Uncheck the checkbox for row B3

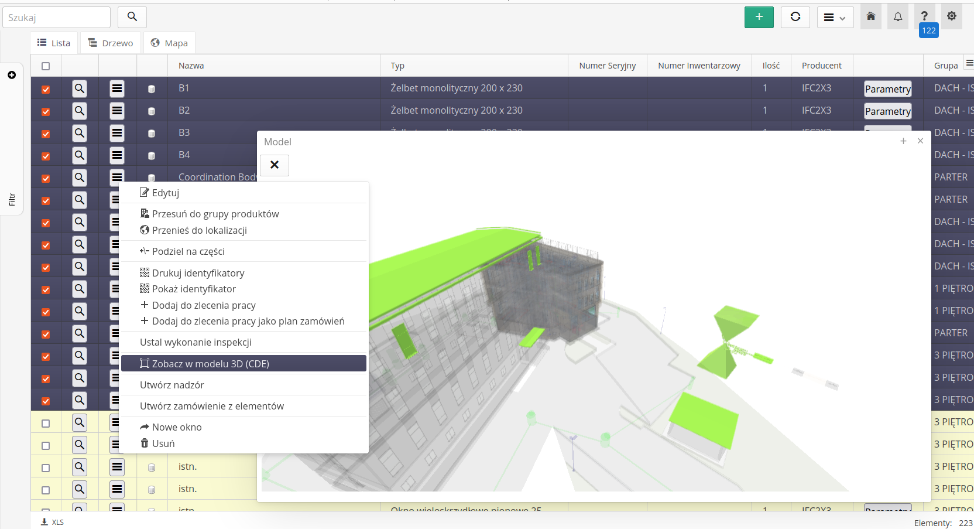point(46,134)
